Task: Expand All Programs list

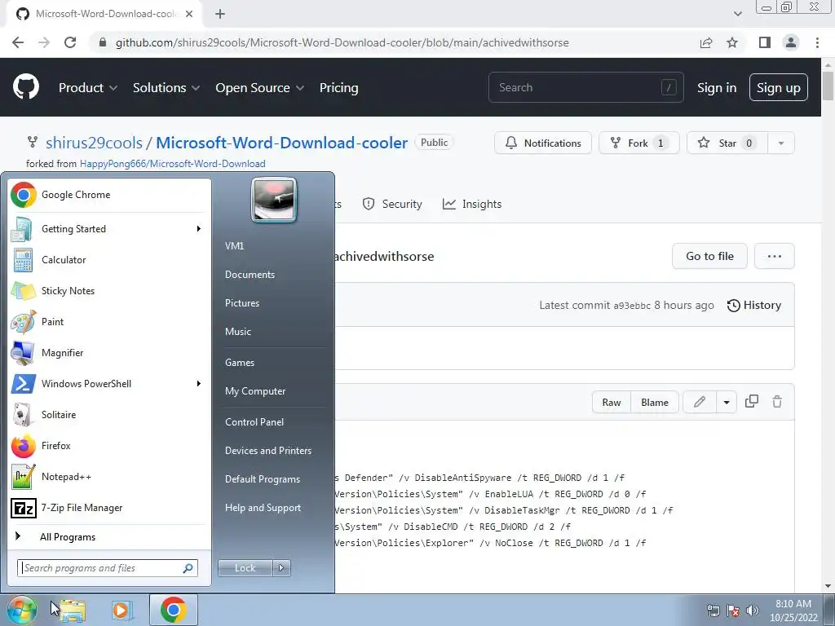Action: (x=109, y=536)
